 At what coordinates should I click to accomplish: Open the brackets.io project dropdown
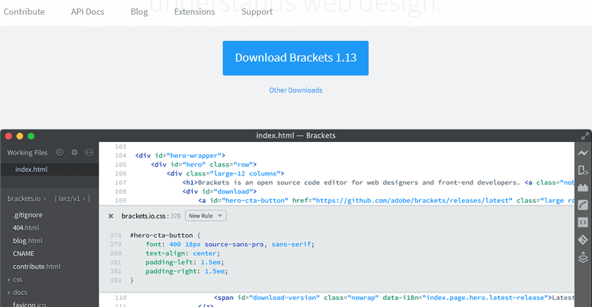pos(27,199)
